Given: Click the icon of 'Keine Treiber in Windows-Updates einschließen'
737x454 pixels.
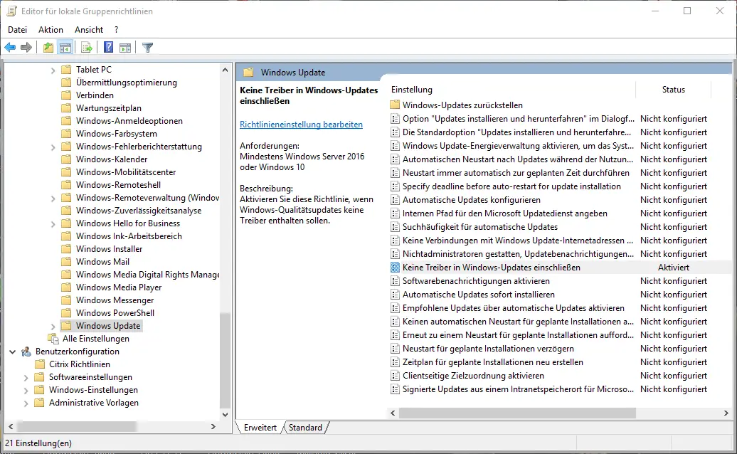Looking at the screenshot, I should pyautogui.click(x=396, y=268).
